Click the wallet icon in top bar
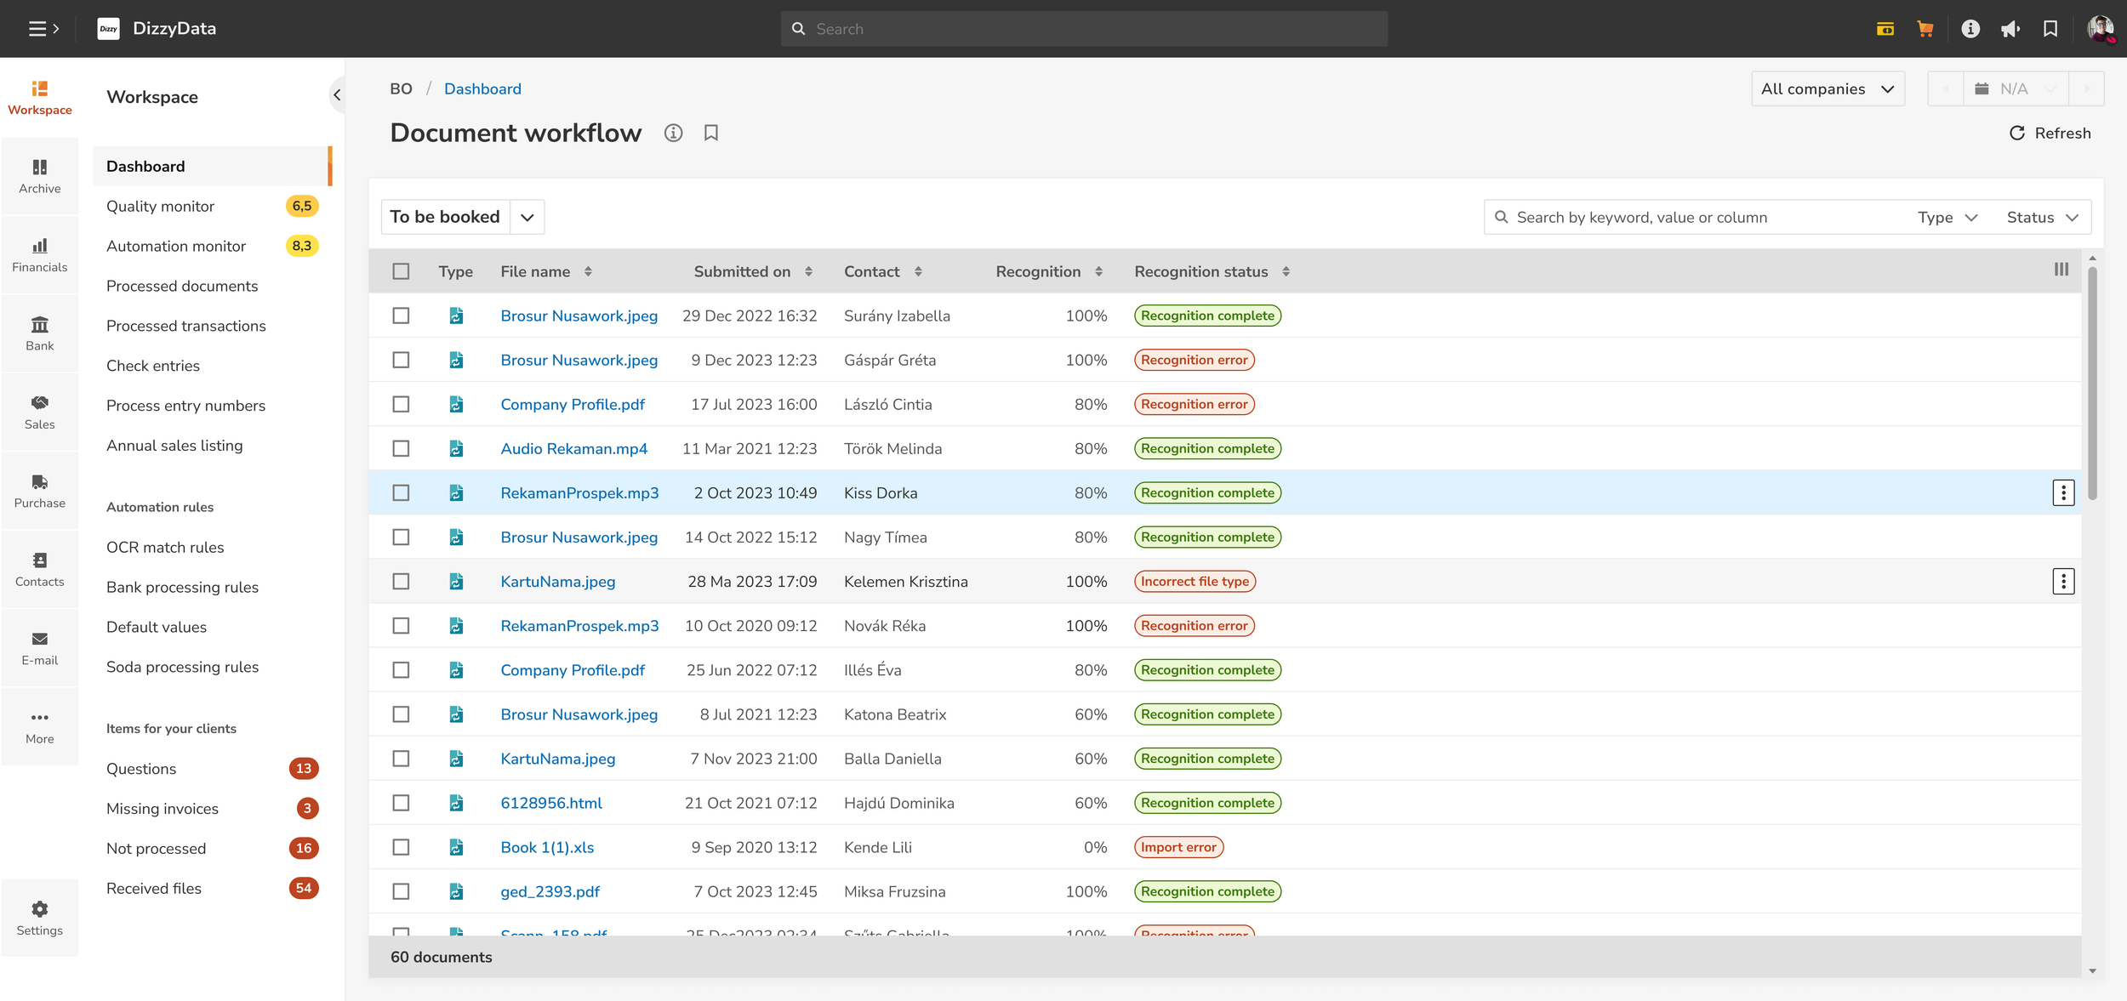The width and height of the screenshot is (2127, 1001). (x=1885, y=29)
